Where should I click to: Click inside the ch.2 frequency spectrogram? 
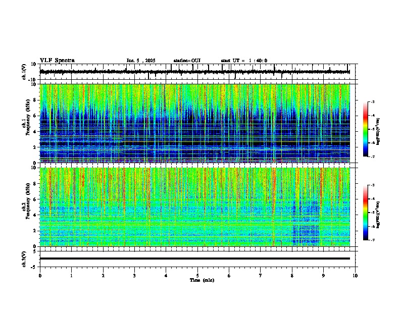pyautogui.click(x=194, y=207)
